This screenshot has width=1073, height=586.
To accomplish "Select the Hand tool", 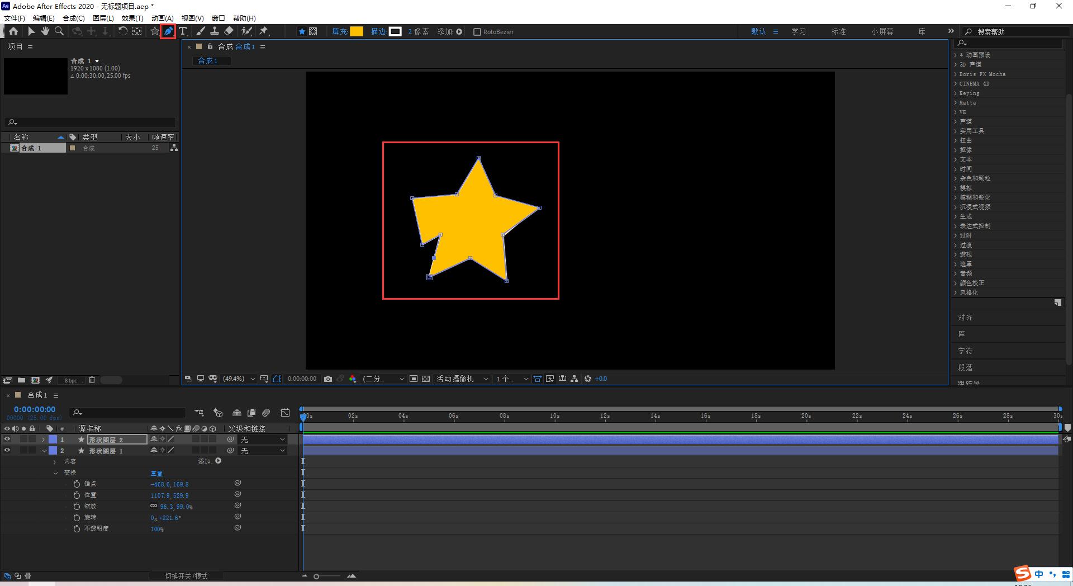I will 45,31.
